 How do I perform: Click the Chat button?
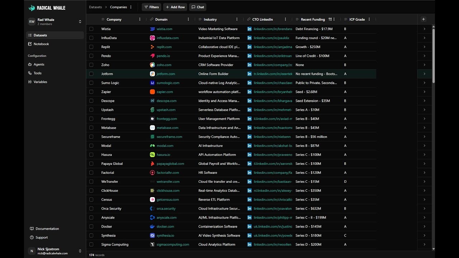198,7
